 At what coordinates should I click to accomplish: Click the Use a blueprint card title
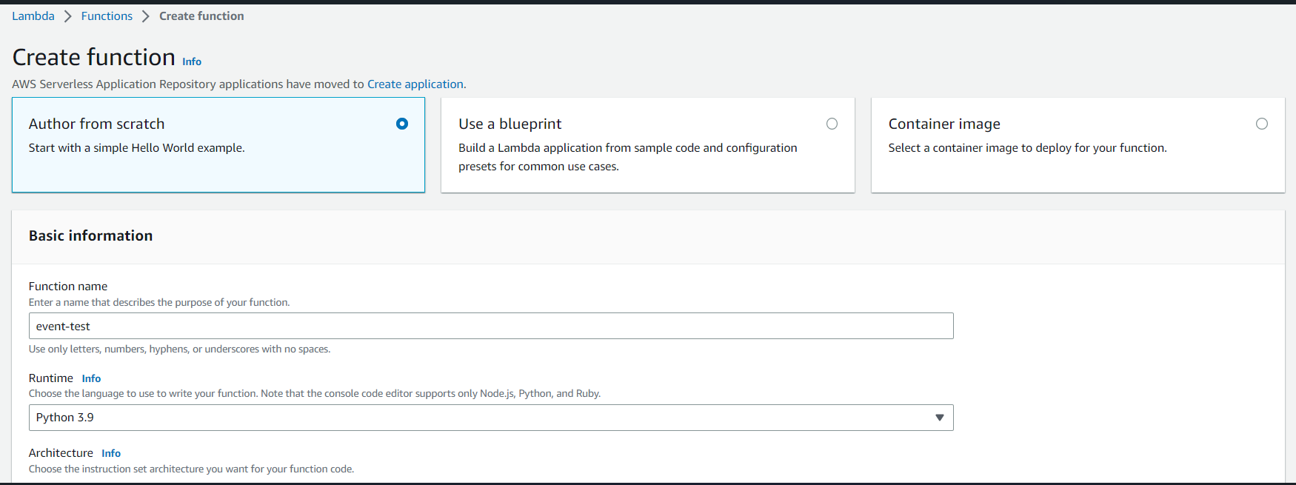pos(510,124)
